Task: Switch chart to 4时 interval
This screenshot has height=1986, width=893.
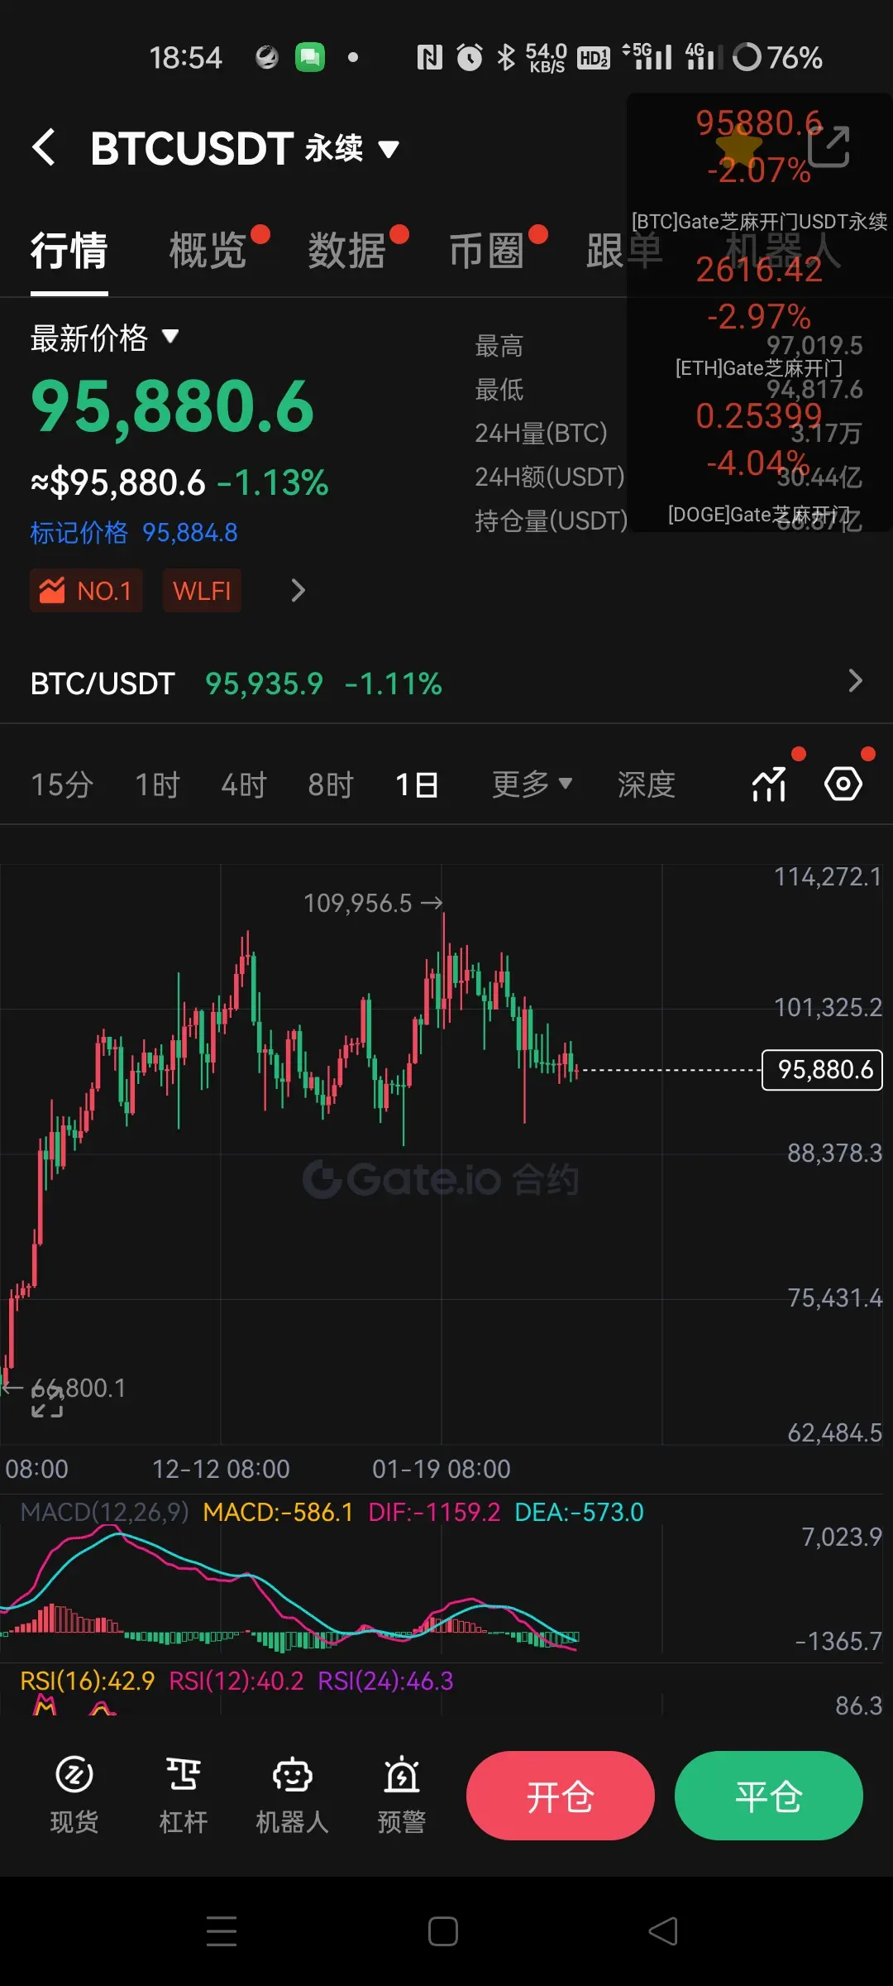Action: point(244,784)
